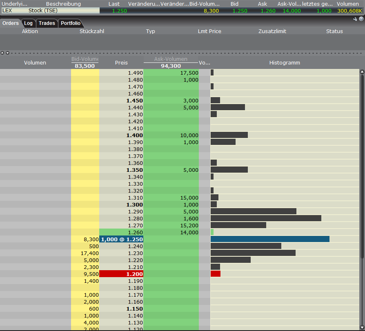The width and height of the screenshot is (365, 331).
Task: Open the wrench configuration icon
Action: (355, 19)
